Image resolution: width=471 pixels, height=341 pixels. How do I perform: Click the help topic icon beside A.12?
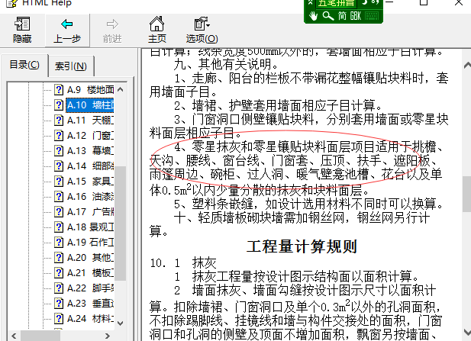click(x=59, y=135)
